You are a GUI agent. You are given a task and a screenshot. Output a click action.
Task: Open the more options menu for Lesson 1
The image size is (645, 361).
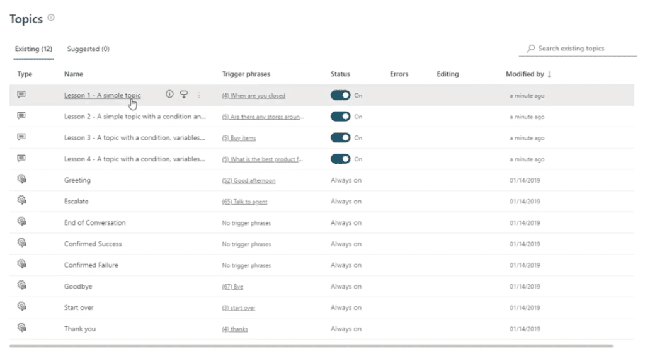(x=198, y=95)
